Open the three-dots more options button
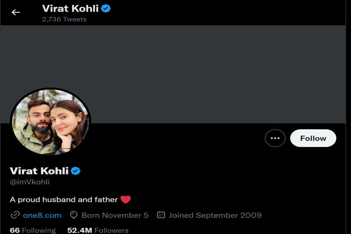 275,138
